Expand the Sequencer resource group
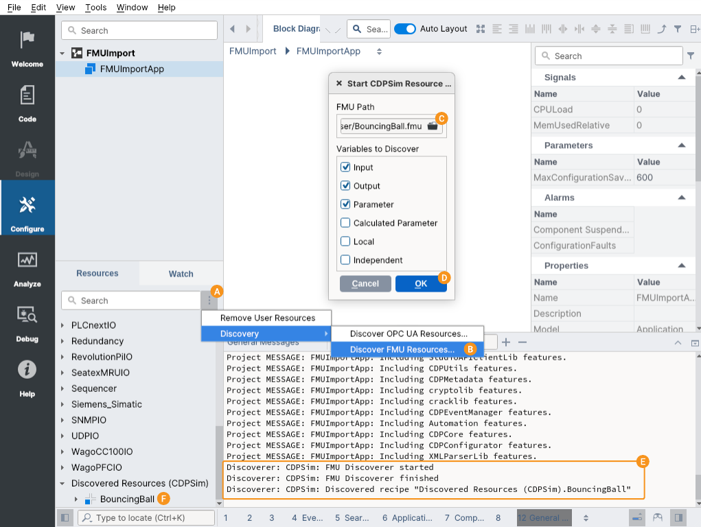 (x=62, y=388)
